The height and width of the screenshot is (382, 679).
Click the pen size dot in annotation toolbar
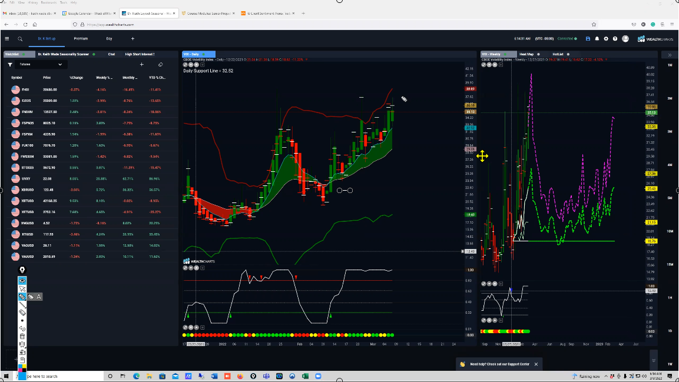click(22, 321)
